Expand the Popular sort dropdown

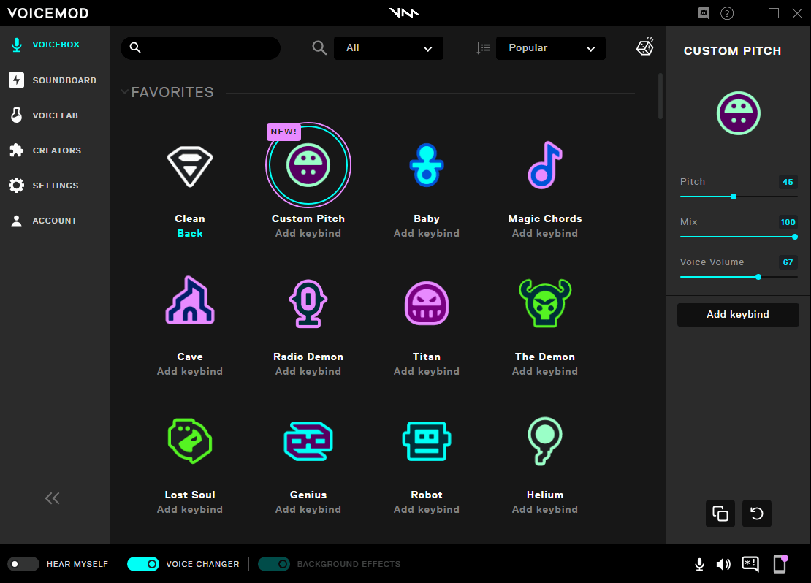point(551,48)
